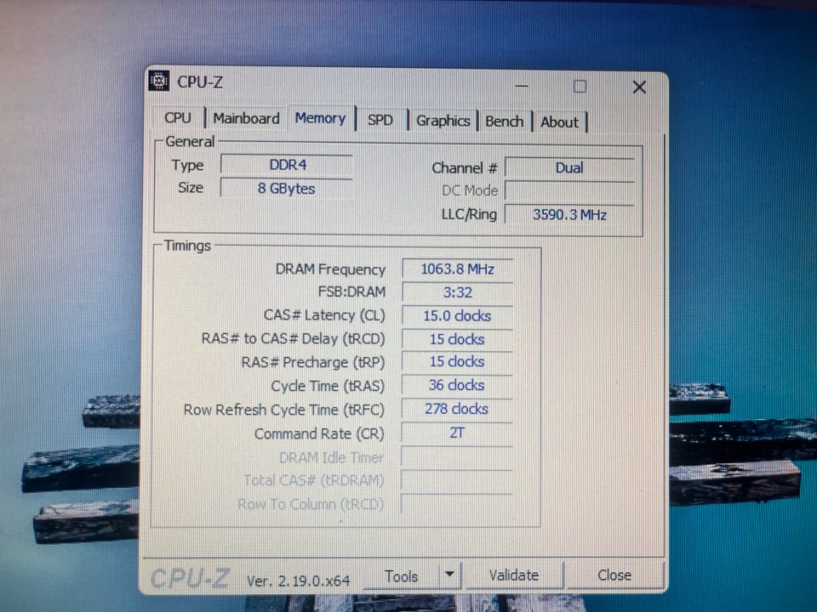This screenshot has height=612, width=817.
Task: Click the Ver. 2.19.0.x64 version text
Action: coord(298,581)
